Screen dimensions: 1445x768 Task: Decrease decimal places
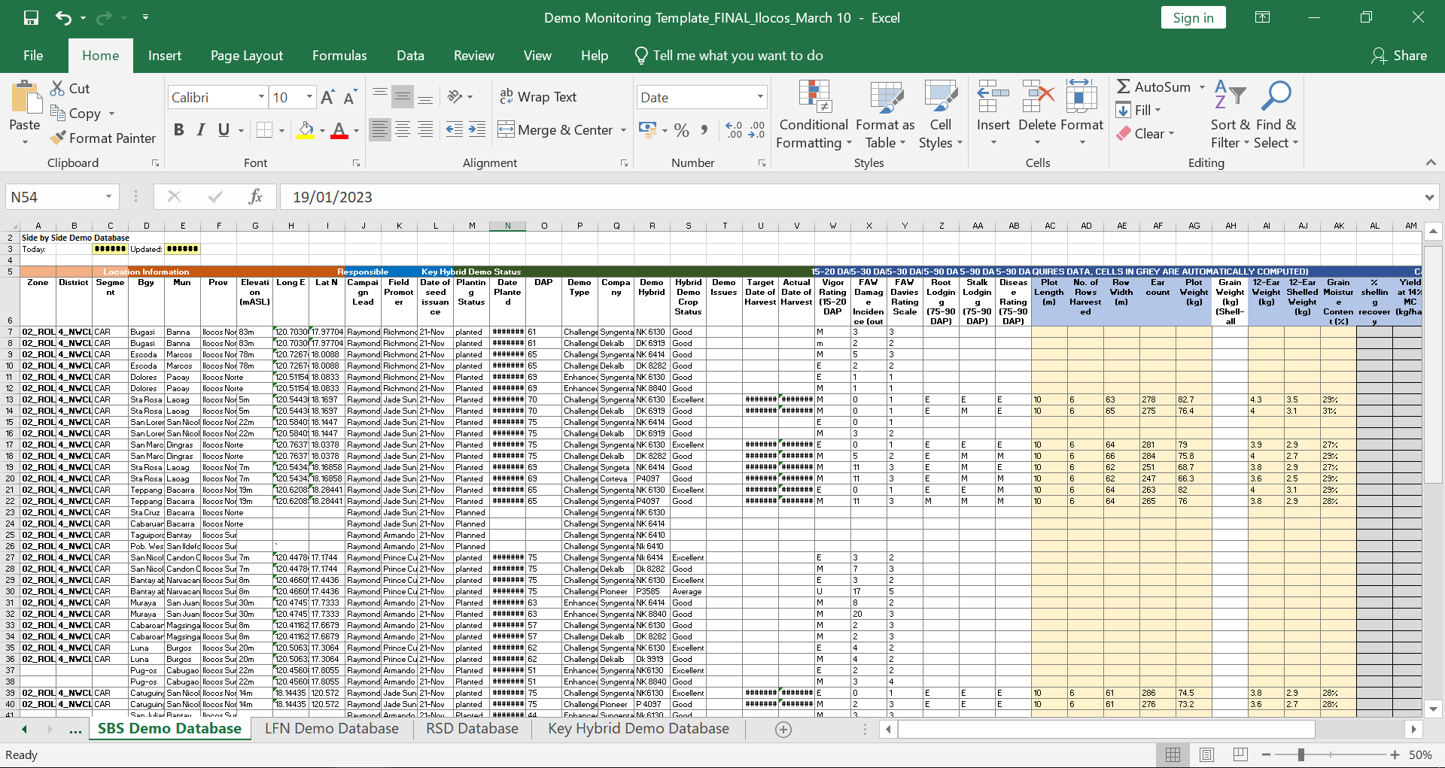point(757,129)
